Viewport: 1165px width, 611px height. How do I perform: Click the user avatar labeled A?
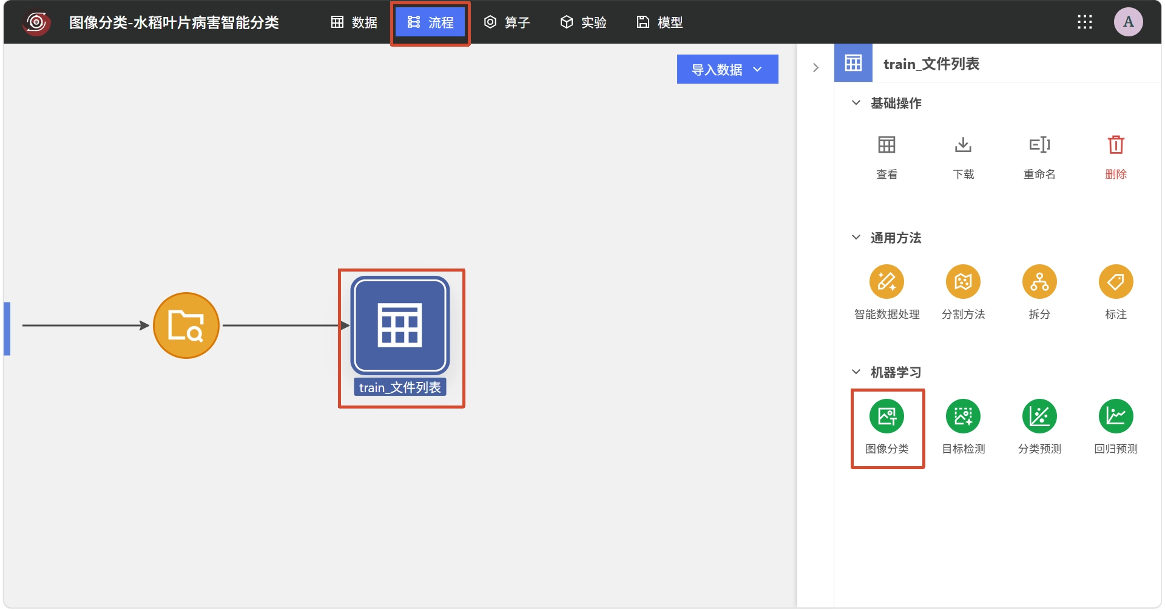(x=1129, y=22)
